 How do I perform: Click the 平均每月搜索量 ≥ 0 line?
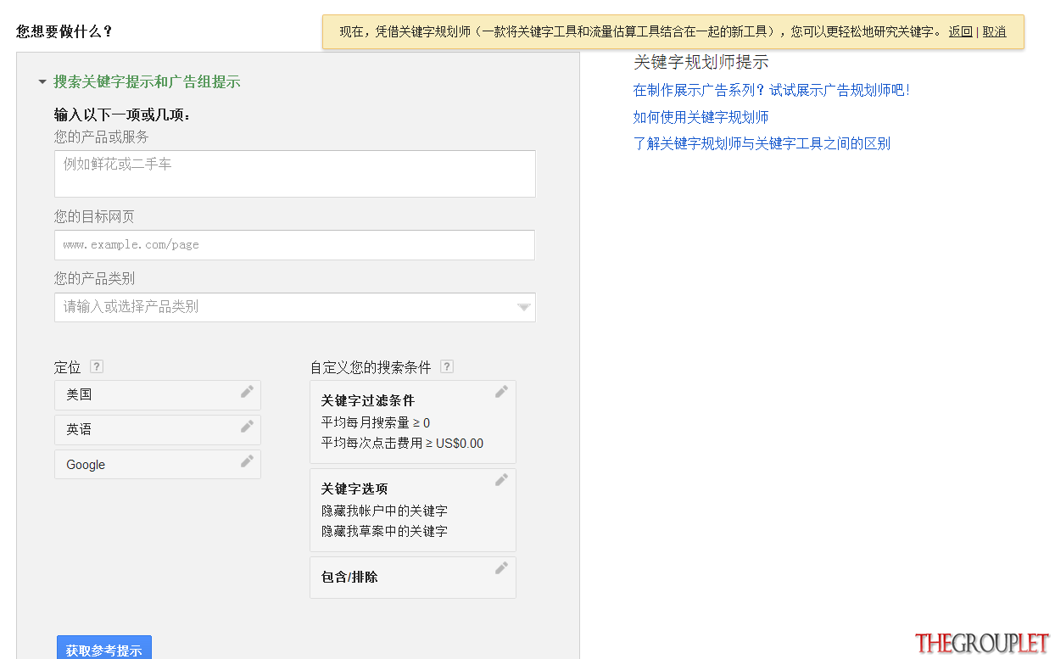(x=376, y=422)
